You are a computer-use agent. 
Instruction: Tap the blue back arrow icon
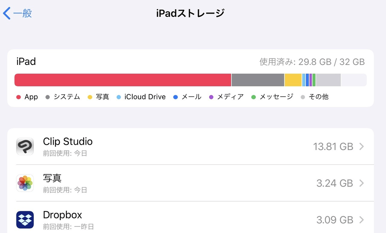pyautogui.click(x=7, y=13)
